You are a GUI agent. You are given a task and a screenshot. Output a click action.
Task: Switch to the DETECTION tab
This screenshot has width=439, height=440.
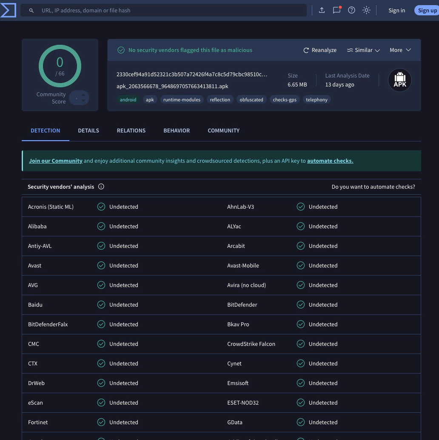pos(46,130)
